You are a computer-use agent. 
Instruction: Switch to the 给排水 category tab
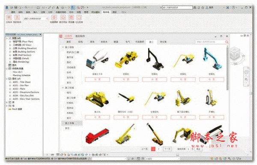point(104,42)
